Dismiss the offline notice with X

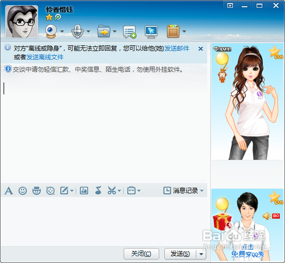coord(201,48)
